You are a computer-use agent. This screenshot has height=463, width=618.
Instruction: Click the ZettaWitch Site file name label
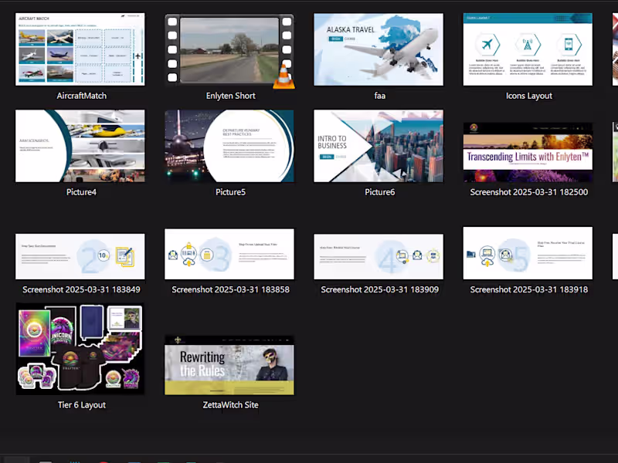point(229,404)
